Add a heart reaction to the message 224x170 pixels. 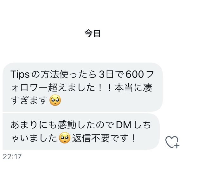[172, 142]
